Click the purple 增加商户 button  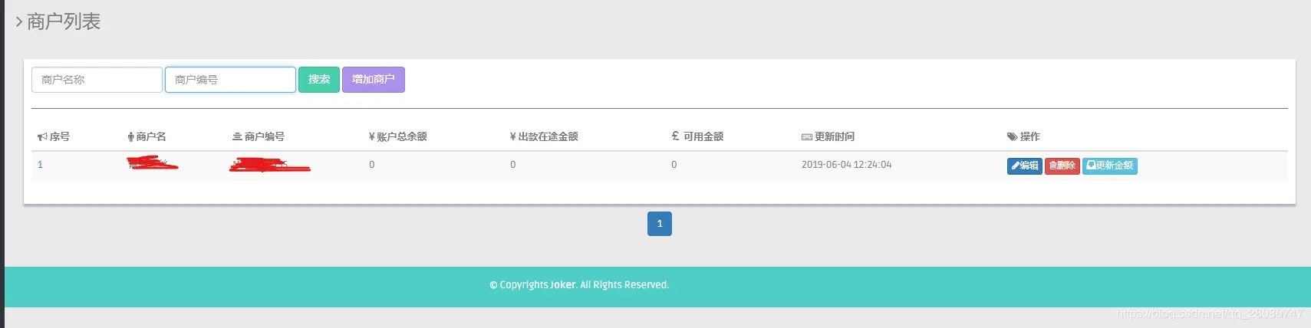pyautogui.click(x=374, y=80)
